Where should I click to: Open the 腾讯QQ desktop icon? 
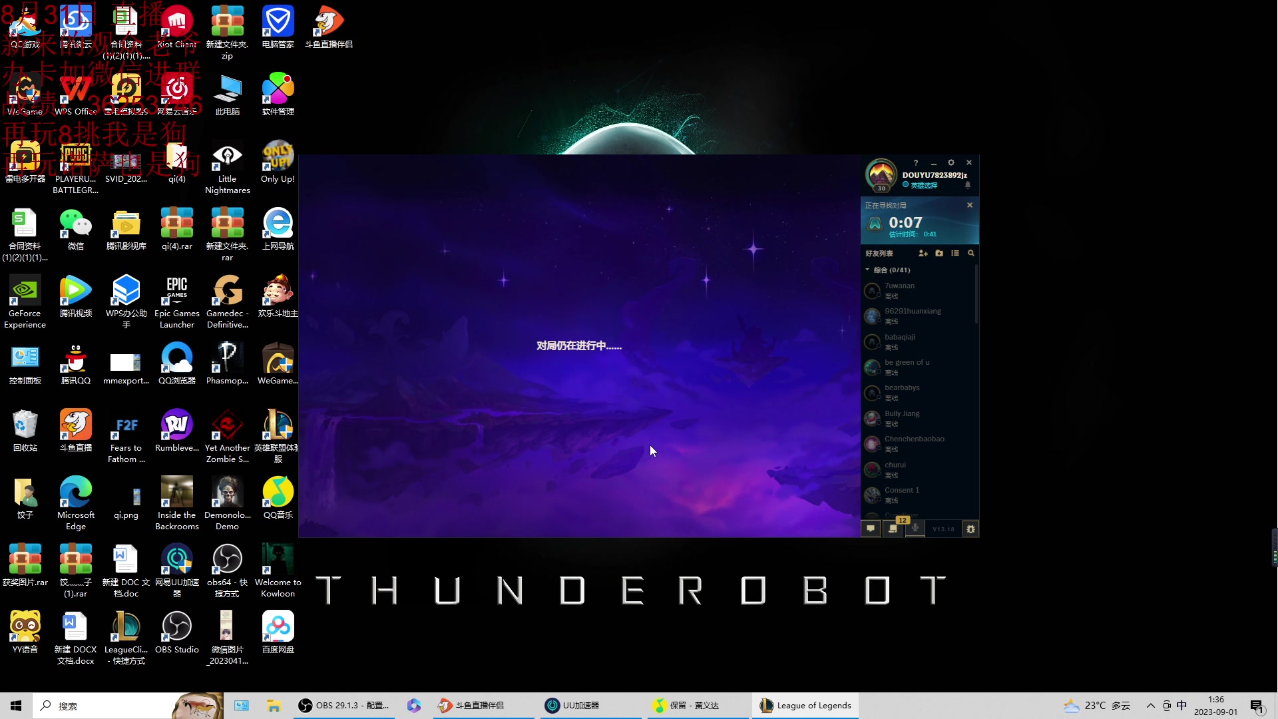pos(76,363)
